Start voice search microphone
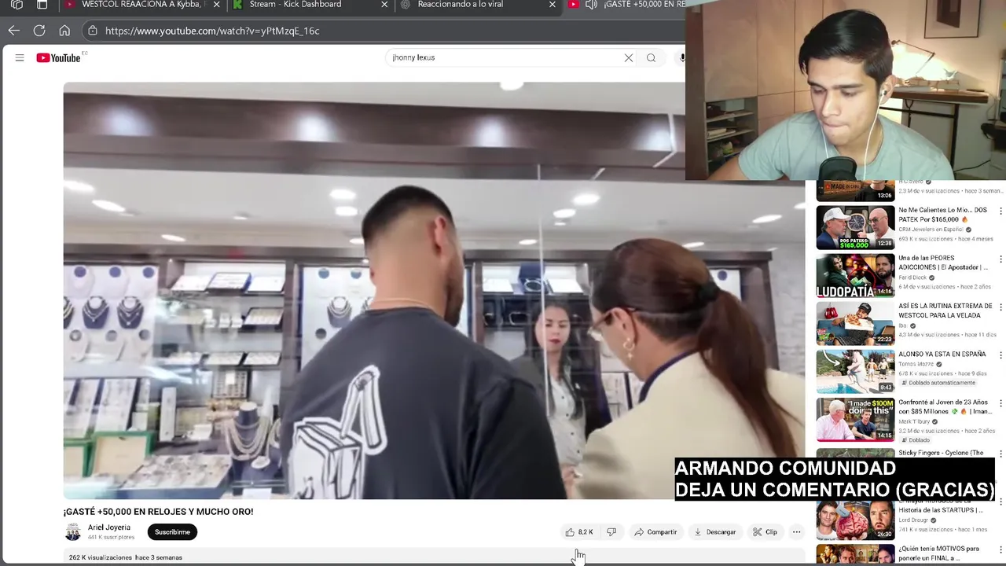 click(x=681, y=57)
